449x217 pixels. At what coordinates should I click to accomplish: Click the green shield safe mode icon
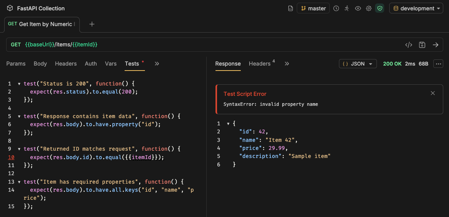(x=380, y=8)
